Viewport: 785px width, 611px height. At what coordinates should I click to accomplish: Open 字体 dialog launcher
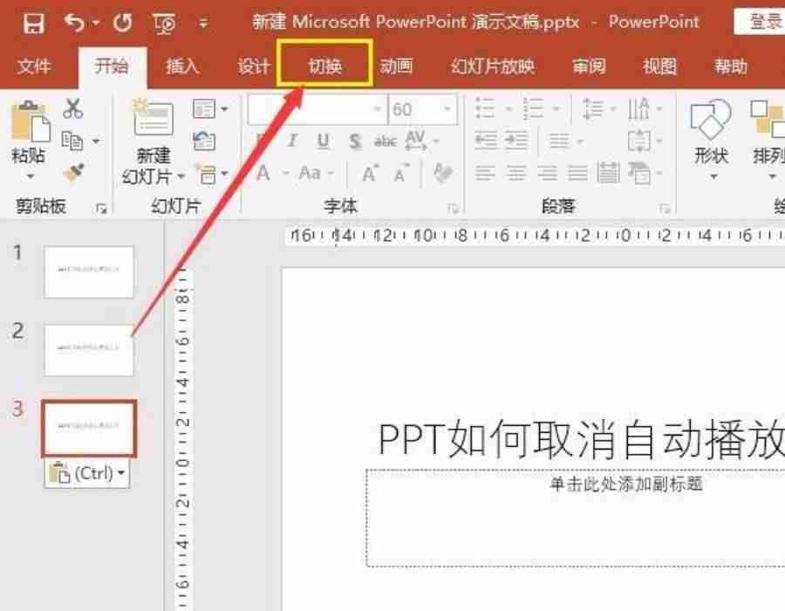(453, 209)
